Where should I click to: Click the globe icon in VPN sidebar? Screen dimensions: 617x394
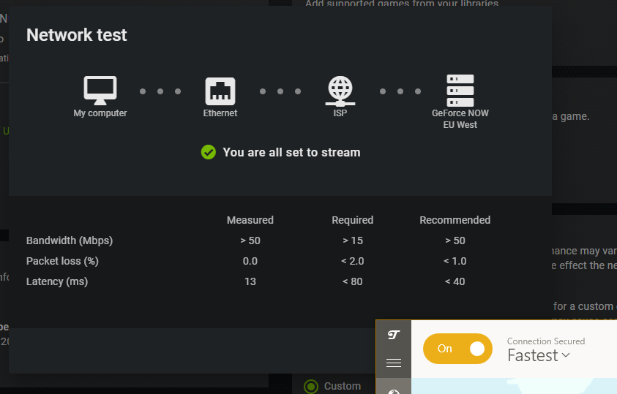[x=394, y=390]
